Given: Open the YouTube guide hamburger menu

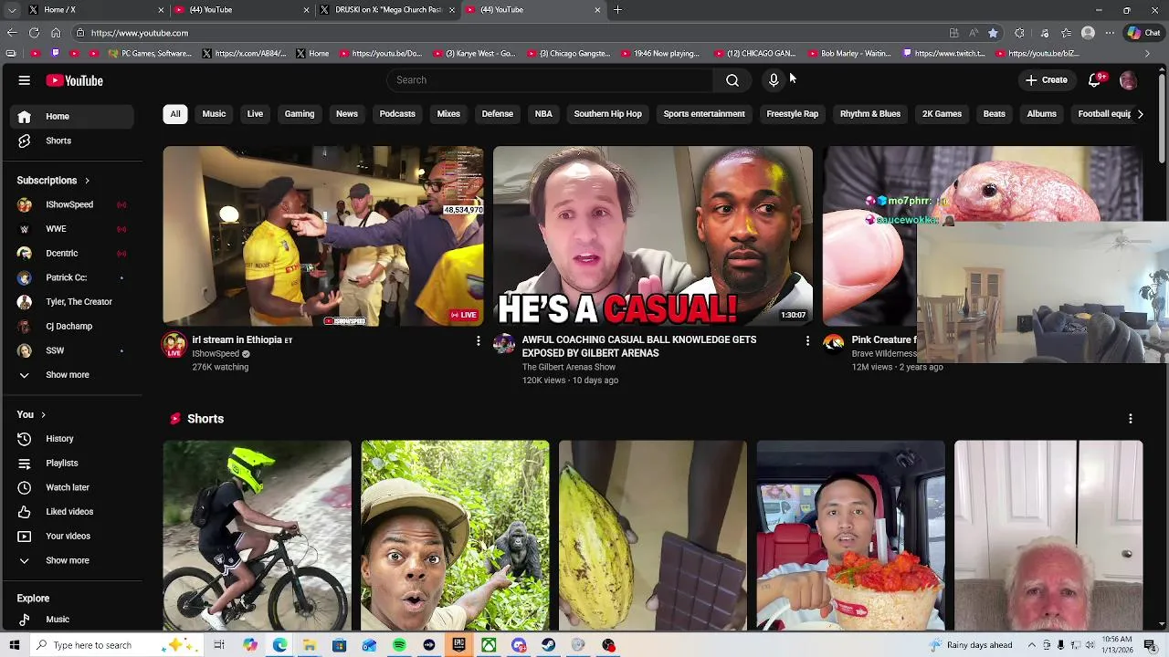Looking at the screenshot, I should point(25,80).
